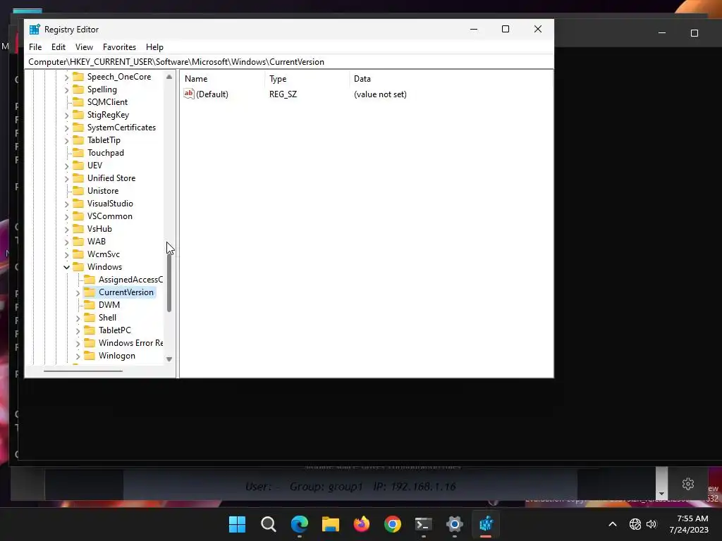The height and width of the screenshot is (541, 722).
Task: Select the Windows Error Re key
Action: pos(130,343)
